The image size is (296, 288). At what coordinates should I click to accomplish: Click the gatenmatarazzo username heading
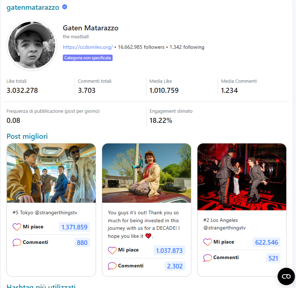pyautogui.click(x=33, y=8)
